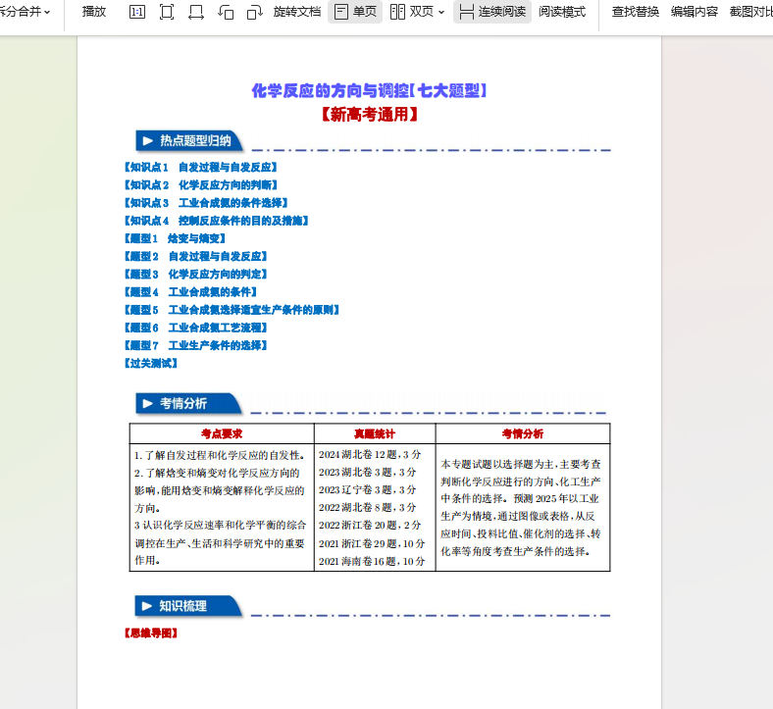Enter reading mode (阅读模式)
This screenshot has height=709, width=773.
[562, 12]
